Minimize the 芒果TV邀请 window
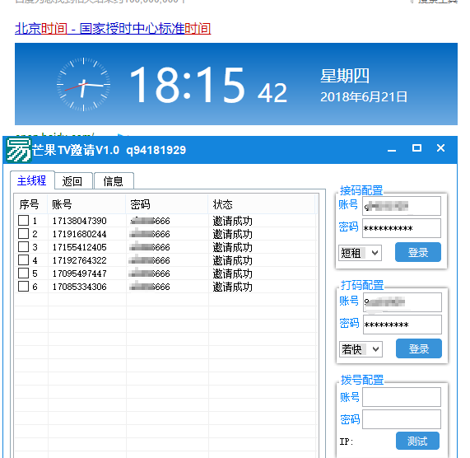This screenshot has height=458, width=470. (392, 149)
